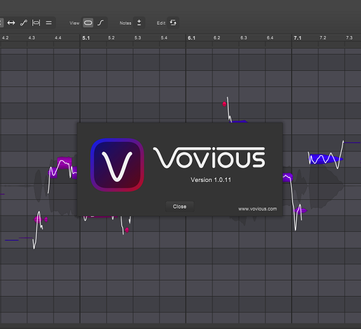Select the small purple note below 7.1
Screen dimensions: 361x329
pyautogui.click(x=300, y=210)
